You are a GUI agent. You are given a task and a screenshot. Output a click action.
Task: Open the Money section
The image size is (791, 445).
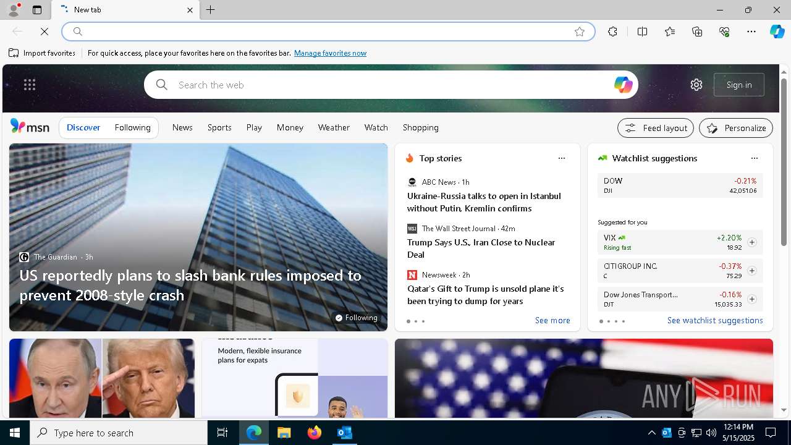290,127
